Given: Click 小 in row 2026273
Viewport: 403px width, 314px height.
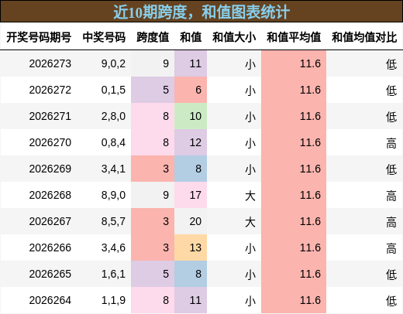Looking at the screenshot, I should (250, 64).
